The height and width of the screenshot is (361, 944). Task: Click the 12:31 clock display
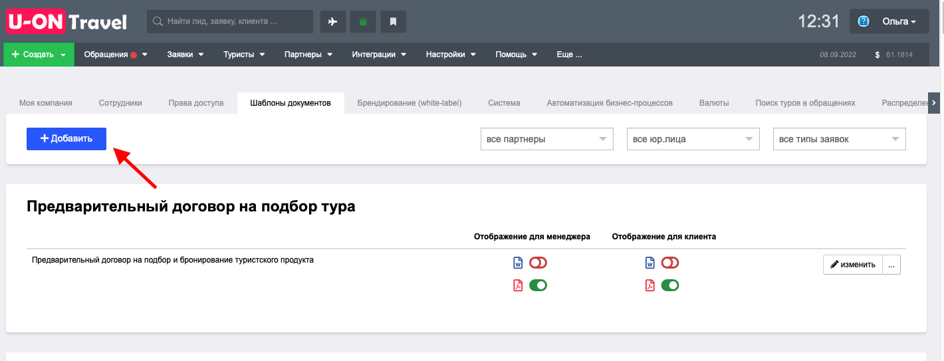tap(819, 21)
